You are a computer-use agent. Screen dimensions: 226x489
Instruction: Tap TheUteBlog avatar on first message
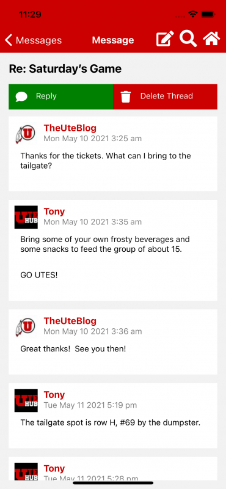point(26,134)
